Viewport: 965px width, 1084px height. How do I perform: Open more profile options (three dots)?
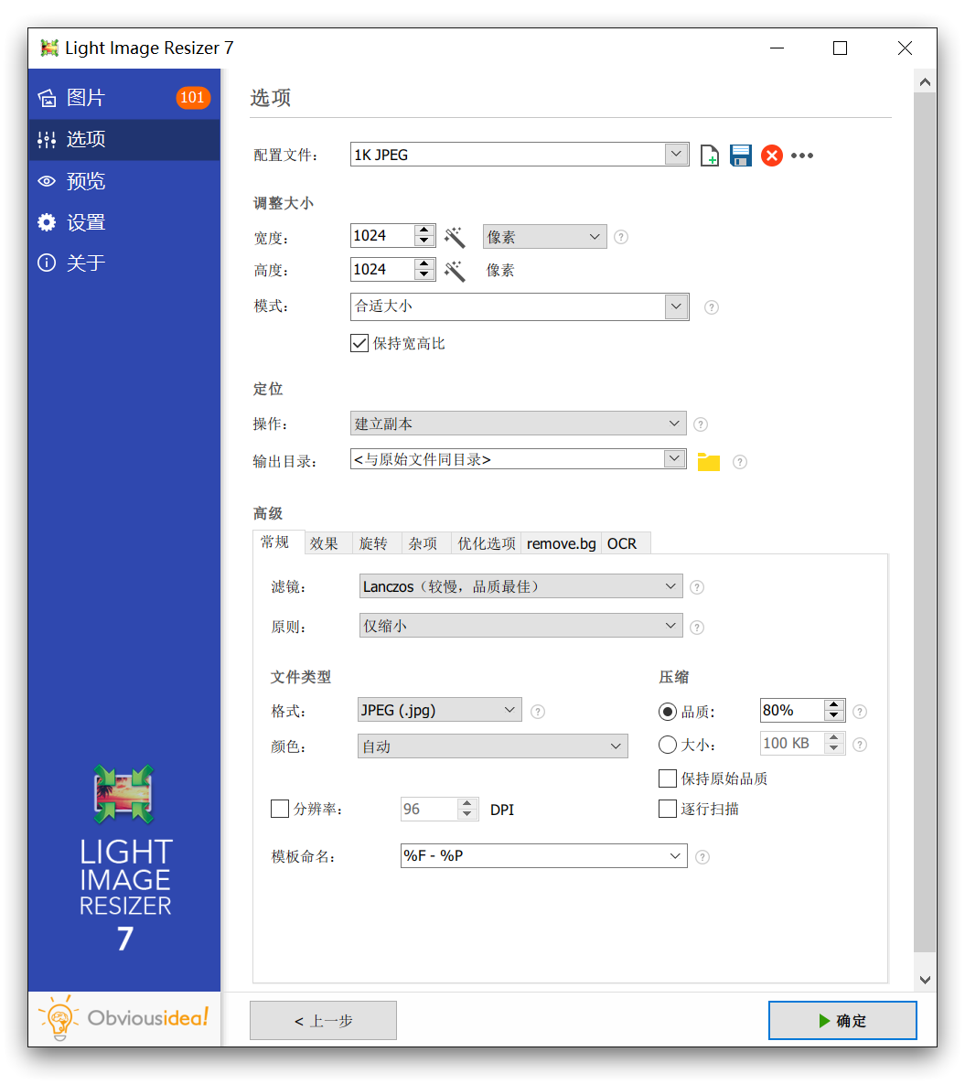click(802, 156)
